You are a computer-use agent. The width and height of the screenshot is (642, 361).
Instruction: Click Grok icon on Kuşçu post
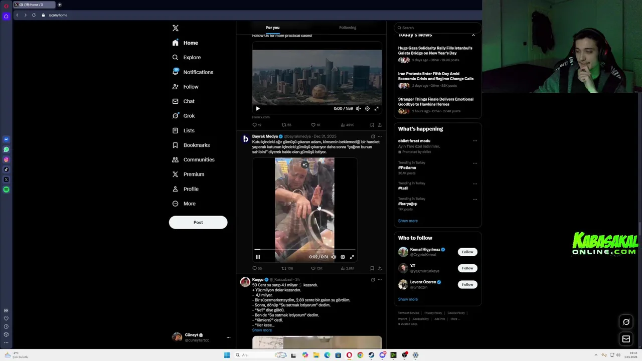[373, 280]
